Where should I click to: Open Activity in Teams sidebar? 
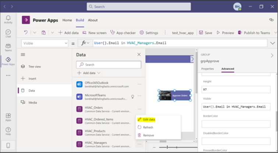point(8,19)
